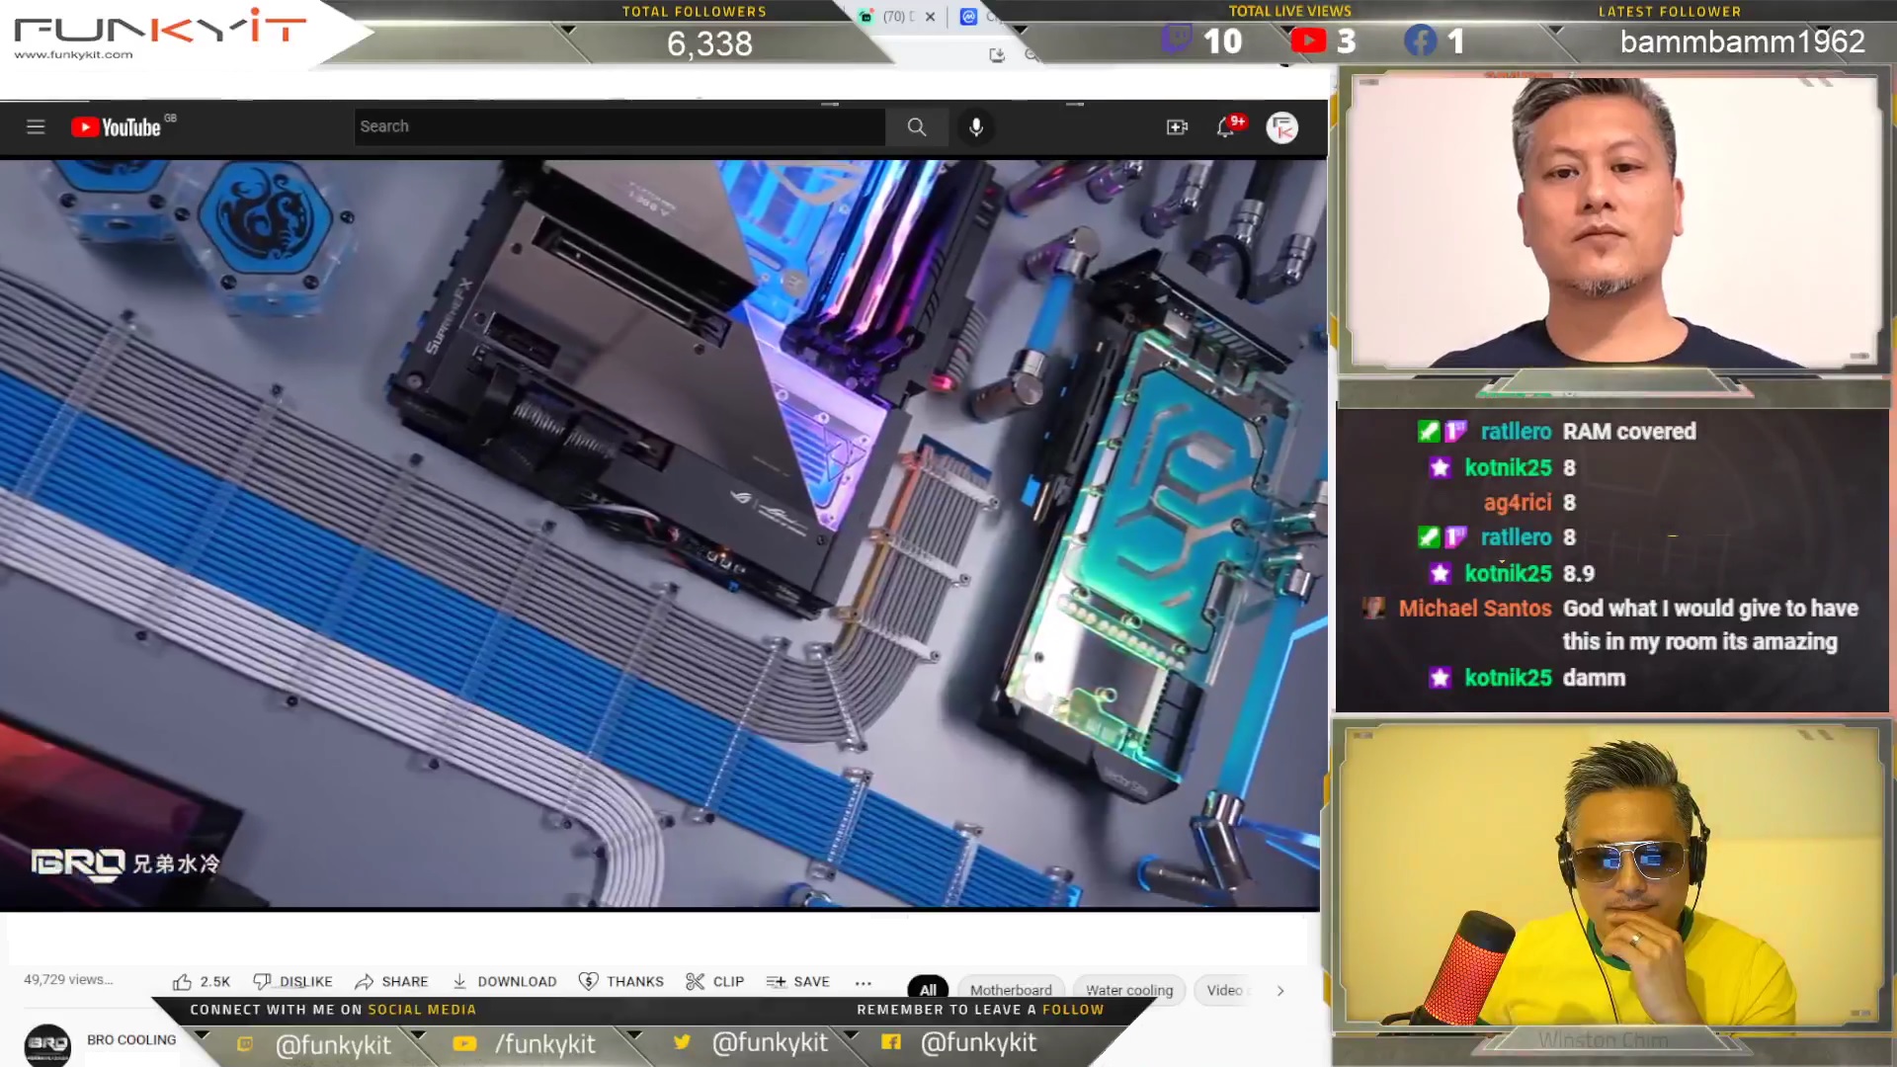Image resolution: width=1897 pixels, height=1067 pixels.
Task: Advance filter chips with right chevron
Action: [1280, 990]
